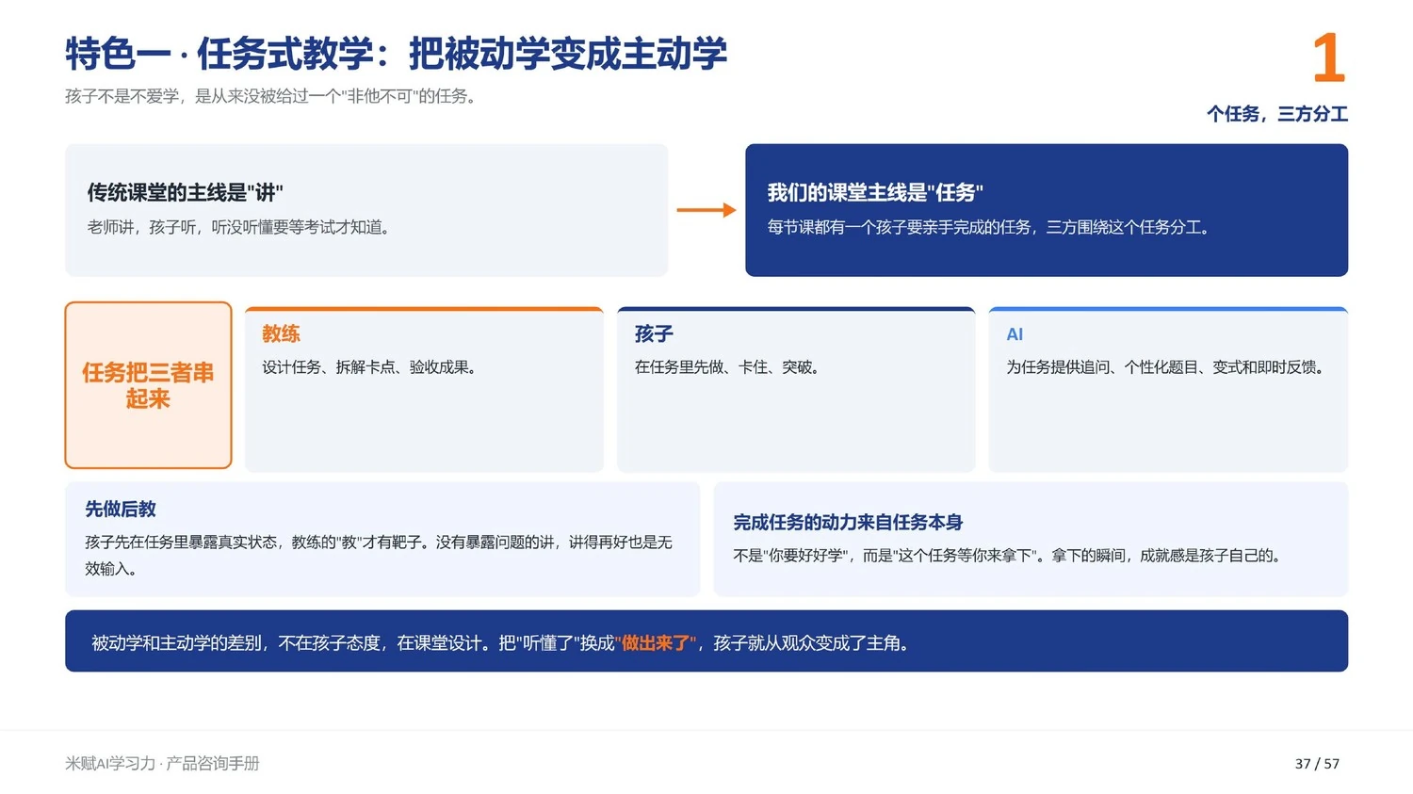Click the large orange number 1

pyautogui.click(x=1328, y=57)
